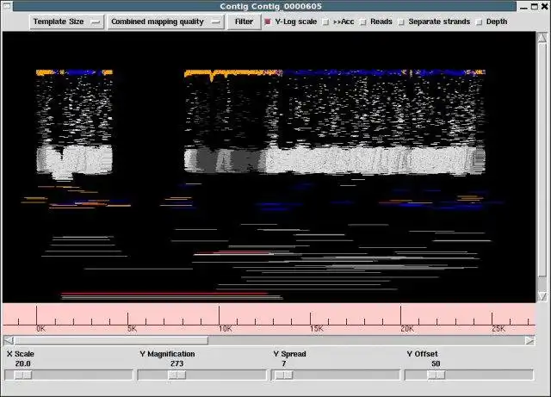
Task: Click the horizontal scrollbar right arrow
Action: [x=529, y=340]
